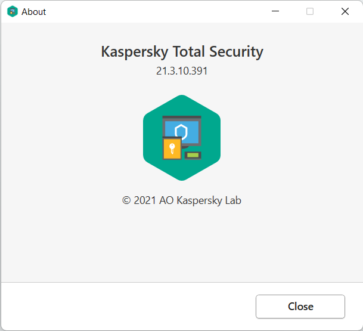The image size is (363, 331).
Task: Click the "About" window title text
Action: [x=34, y=12]
